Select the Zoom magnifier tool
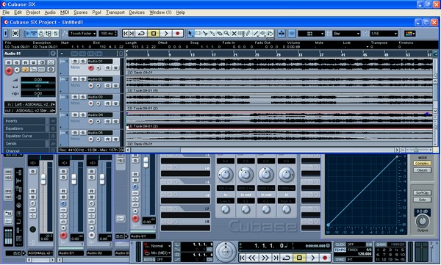The height and width of the screenshot is (265, 441). (x=226, y=34)
